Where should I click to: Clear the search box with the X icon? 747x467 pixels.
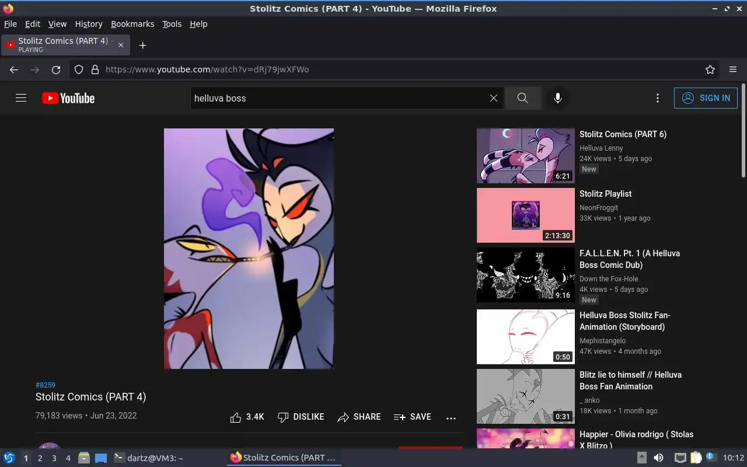click(494, 98)
